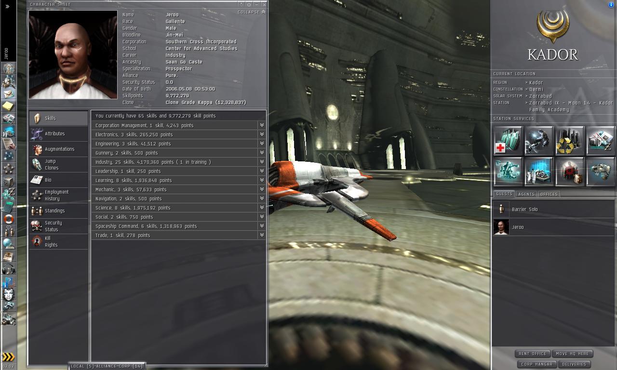Select the Guests tab in station panel

point(504,194)
